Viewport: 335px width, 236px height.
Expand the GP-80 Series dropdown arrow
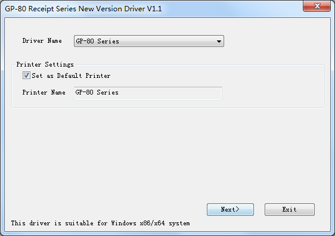pos(219,42)
